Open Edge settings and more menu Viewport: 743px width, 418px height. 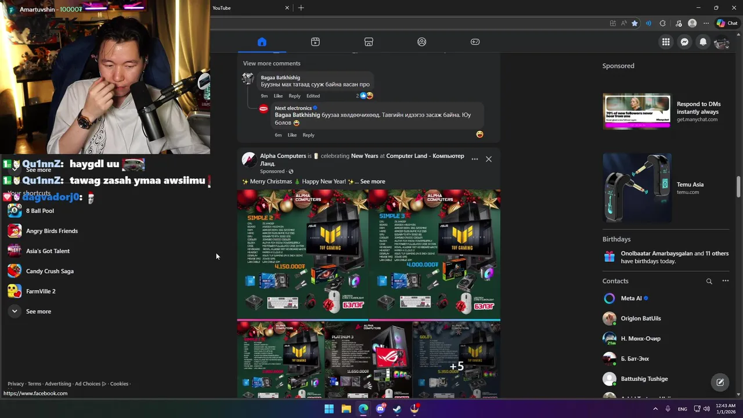point(706,23)
